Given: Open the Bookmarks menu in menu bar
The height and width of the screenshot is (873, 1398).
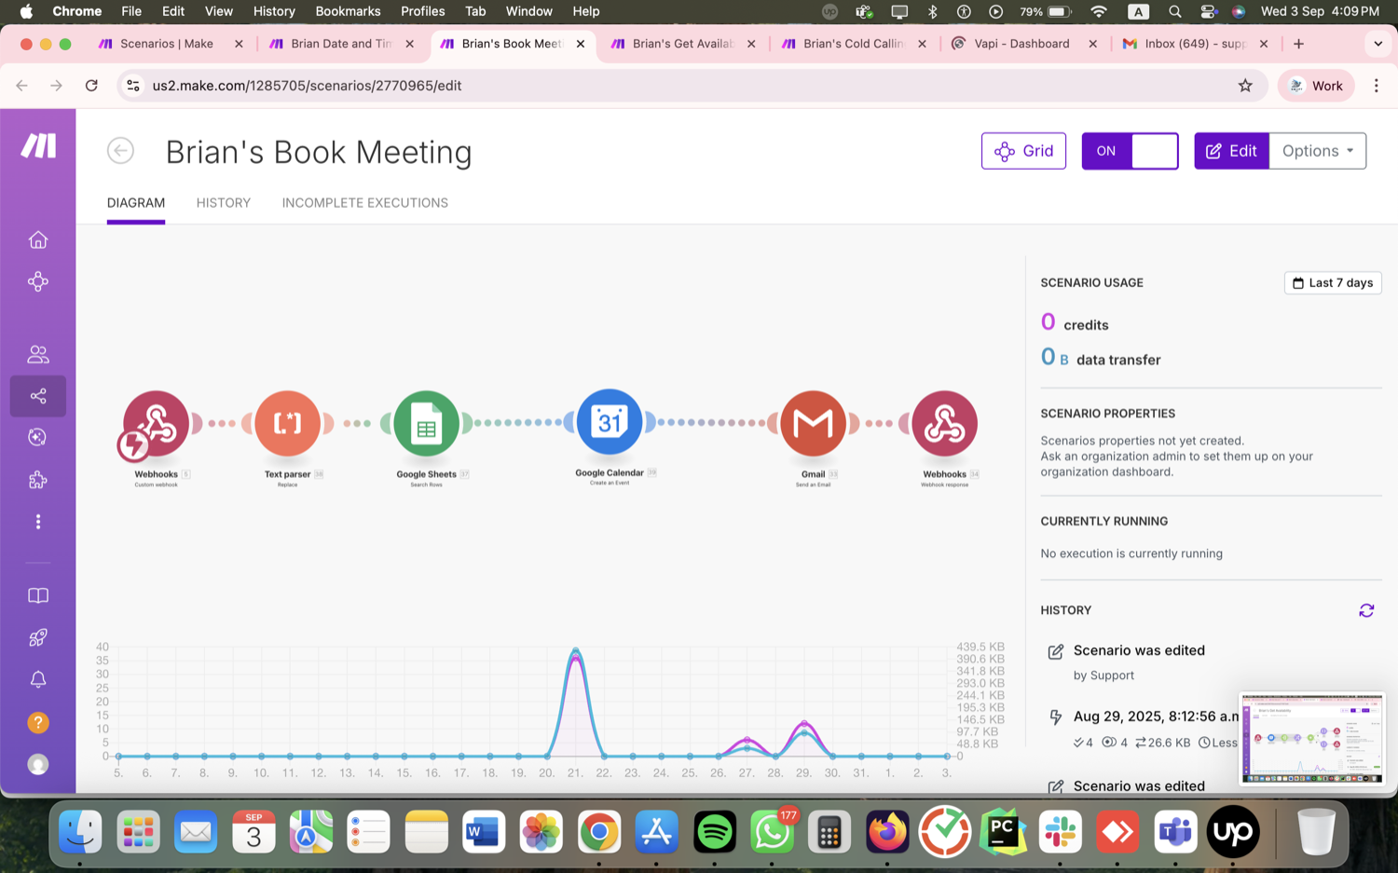Looking at the screenshot, I should 348,11.
